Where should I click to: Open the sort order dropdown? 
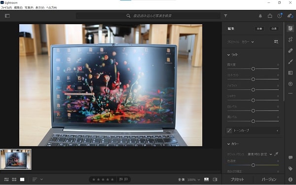37,180
